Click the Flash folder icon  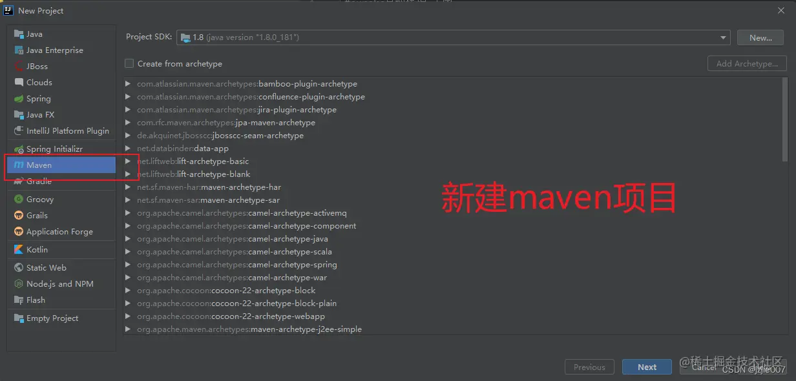pos(19,300)
